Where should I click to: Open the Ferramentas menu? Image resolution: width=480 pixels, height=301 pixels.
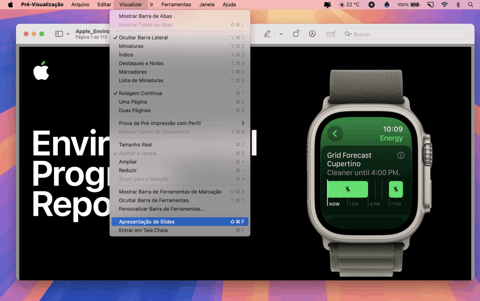pos(176,5)
